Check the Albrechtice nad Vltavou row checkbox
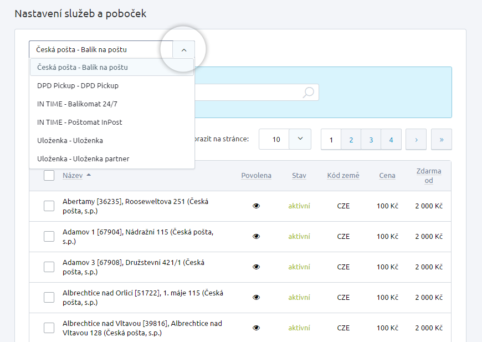This screenshot has height=342, width=482. (49, 328)
